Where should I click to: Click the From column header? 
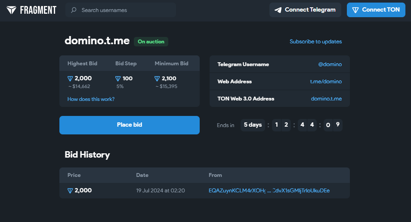(x=215, y=175)
